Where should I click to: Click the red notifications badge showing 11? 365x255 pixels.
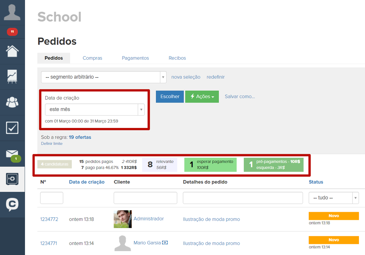[x=12, y=32]
